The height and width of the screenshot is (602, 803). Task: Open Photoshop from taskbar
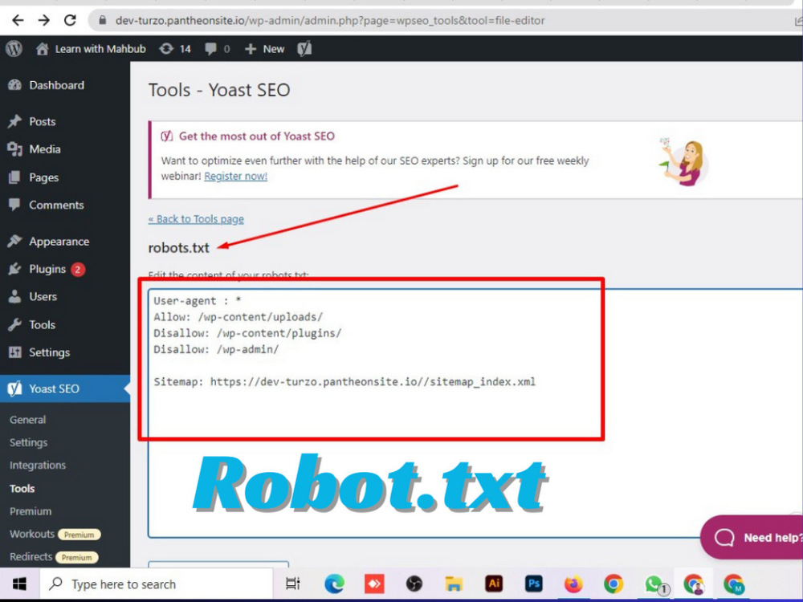tap(534, 584)
